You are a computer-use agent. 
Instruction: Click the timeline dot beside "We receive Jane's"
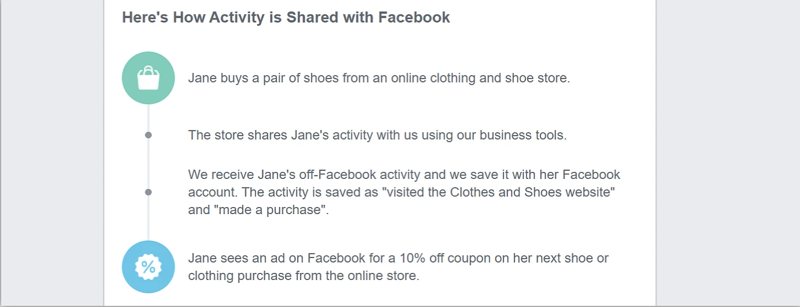(148, 192)
